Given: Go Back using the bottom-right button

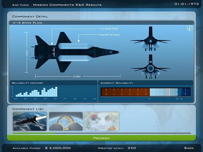Looking at the screenshot, I should 189,148.
